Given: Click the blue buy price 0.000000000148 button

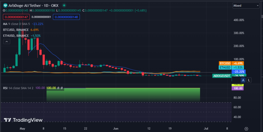Looking at the screenshot, I should 66,17.
